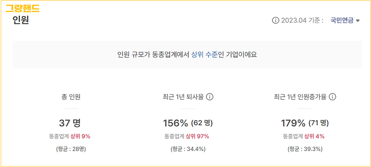
Task: Click info icon next to 최근 1년 인원증가율
Action: pyautogui.click(x=332, y=97)
